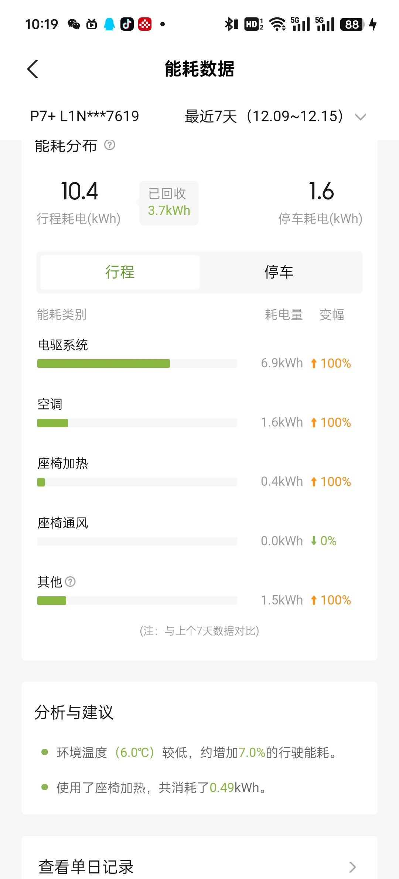Expand the 最近7天 date range dropdown
399x879 pixels.
pyautogui.click(x=264, y=117)
